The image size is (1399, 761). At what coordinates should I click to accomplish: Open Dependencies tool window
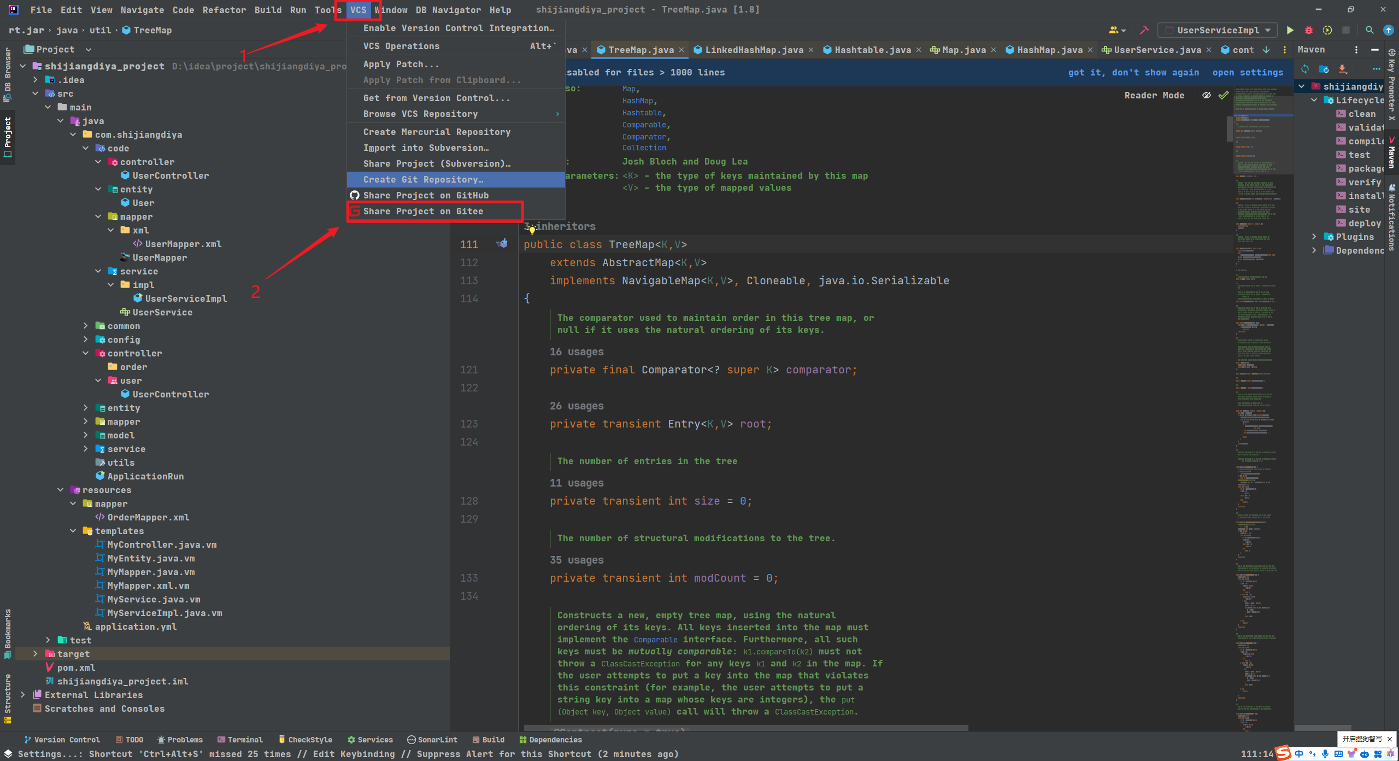(550, 740)
